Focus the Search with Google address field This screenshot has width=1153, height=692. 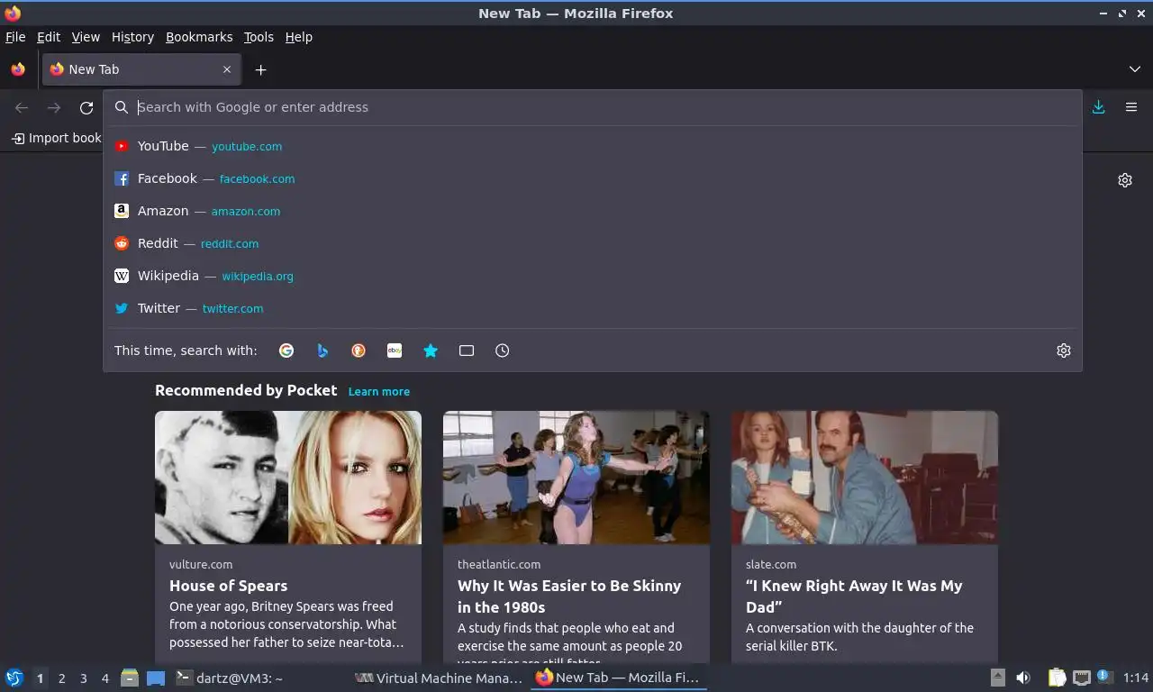[x=593, y=107]
